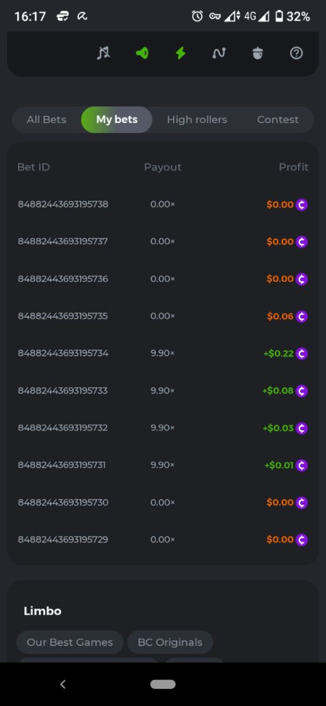Toggle the green lightning turbo icon

(x=181, y=53)
